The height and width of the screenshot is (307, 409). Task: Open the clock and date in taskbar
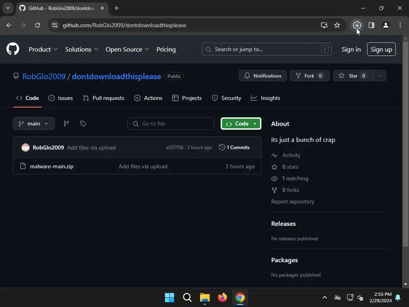pyautogui.click(x=381, y=297)
